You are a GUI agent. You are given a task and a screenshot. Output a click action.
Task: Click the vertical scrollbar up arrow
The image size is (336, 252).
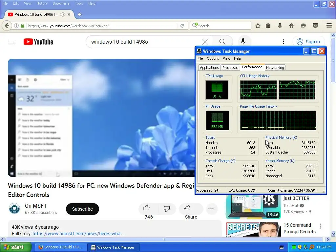click(x=333, y=35)
